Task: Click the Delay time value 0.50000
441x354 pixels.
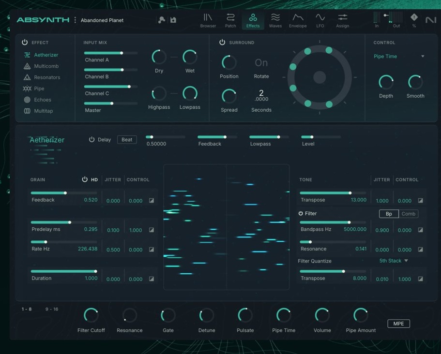Action: [156, 144]
